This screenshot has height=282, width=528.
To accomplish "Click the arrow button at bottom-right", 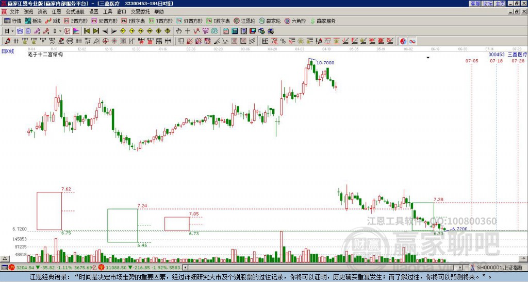I will (x=523, y=259).
